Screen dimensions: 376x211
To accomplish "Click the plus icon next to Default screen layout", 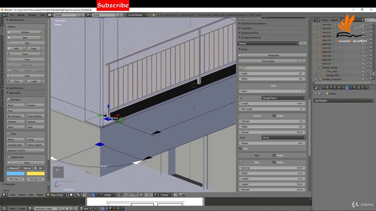I will [x=79, y=15].
